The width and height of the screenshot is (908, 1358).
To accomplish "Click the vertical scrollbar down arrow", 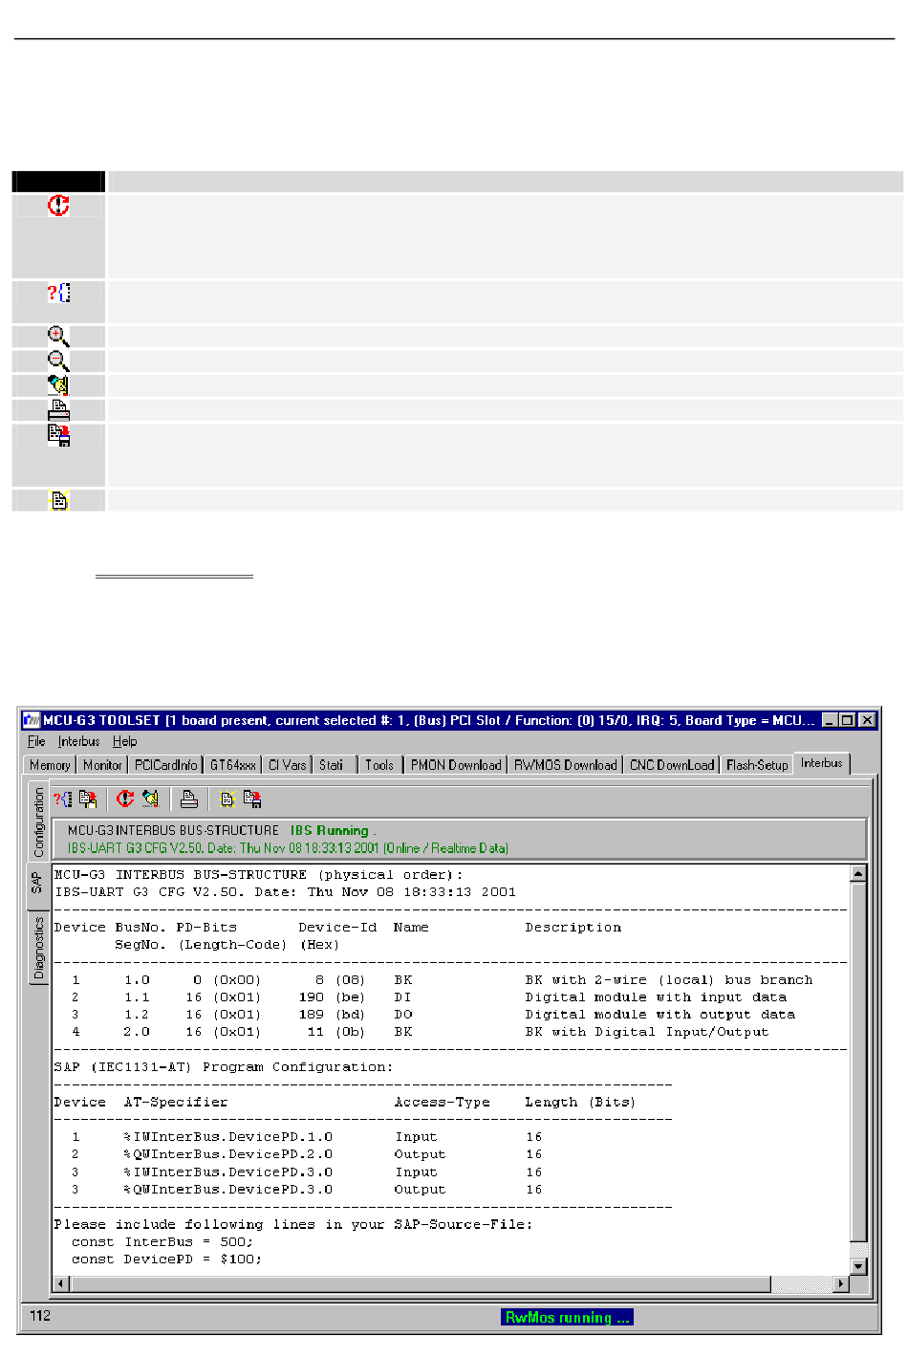I will point(857,1266).
